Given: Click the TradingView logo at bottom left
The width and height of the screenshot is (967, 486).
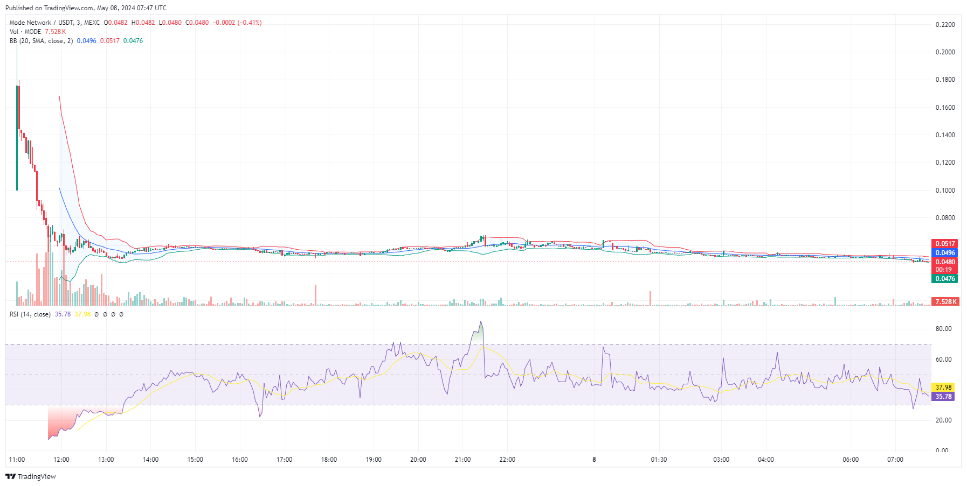Looking at the screenshot, I should point(31,476).
